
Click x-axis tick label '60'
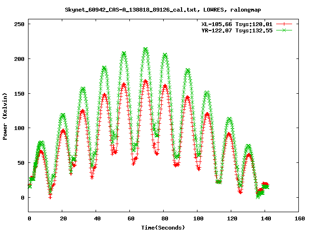(131, 218)
